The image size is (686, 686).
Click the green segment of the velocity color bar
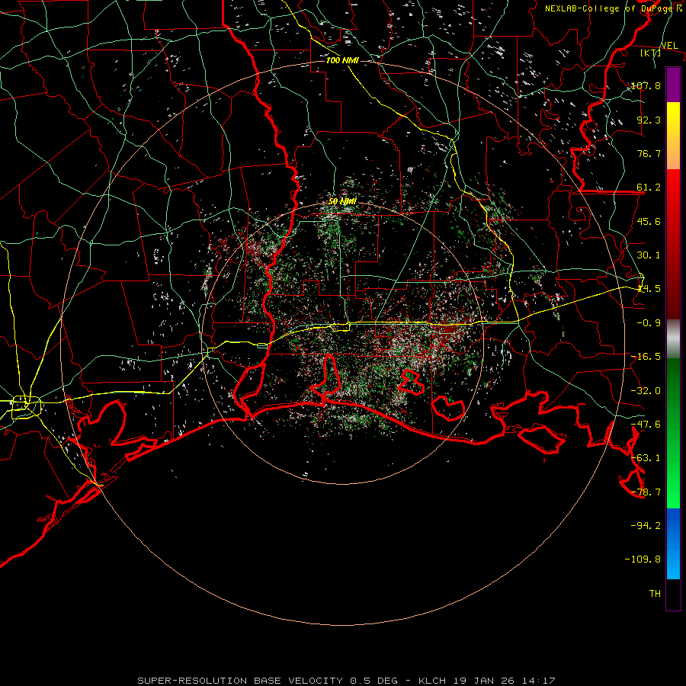coord(673,433)
